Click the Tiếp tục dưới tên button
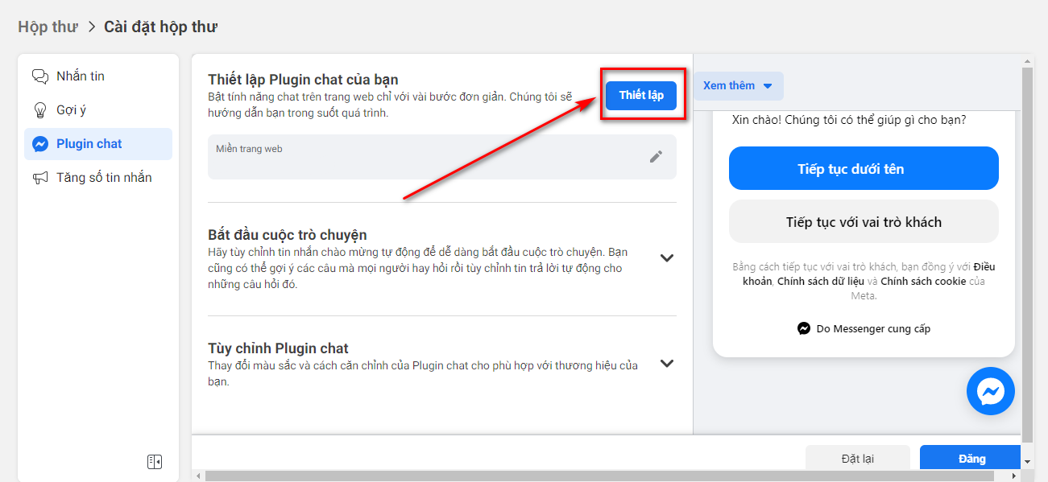The image size is (1048, 482). (x=863, y=168)
